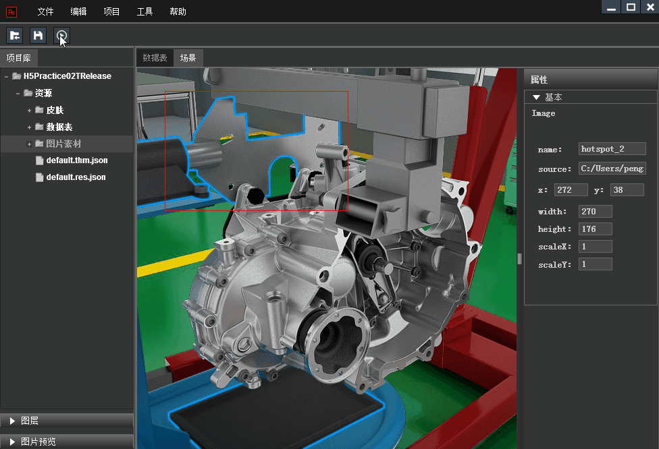Collapse the 基本 properties section
659x449 pixels.
(536, 97)
